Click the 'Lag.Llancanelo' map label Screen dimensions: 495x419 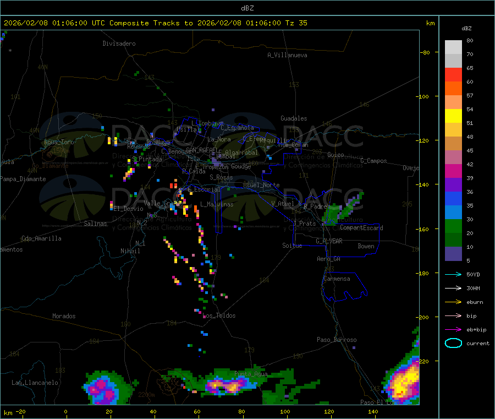click(35, 383)
